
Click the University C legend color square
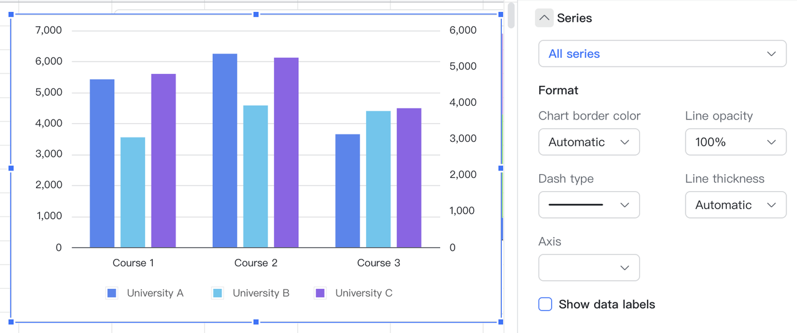320,293
